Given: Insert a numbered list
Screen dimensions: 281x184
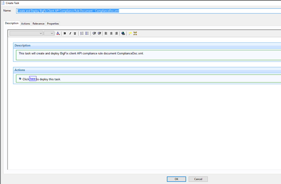Looking at the screenshot, I should (82, 34).
